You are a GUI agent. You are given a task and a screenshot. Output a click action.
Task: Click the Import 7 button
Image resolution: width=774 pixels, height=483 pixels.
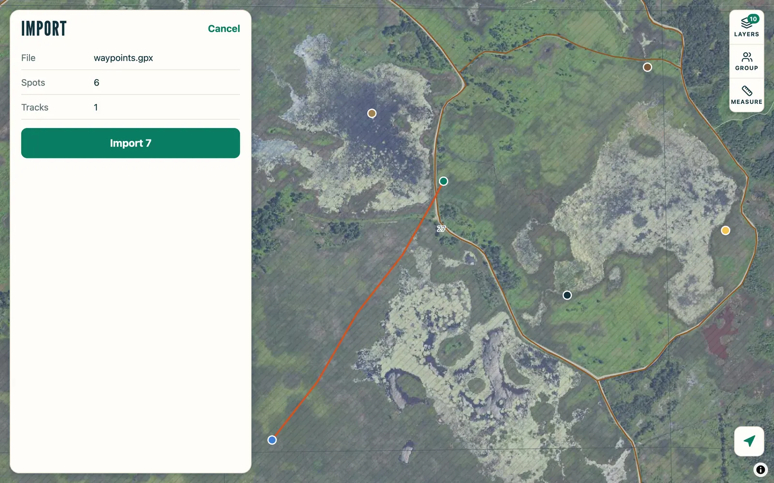pyautogui.click(x=131, y=143)
